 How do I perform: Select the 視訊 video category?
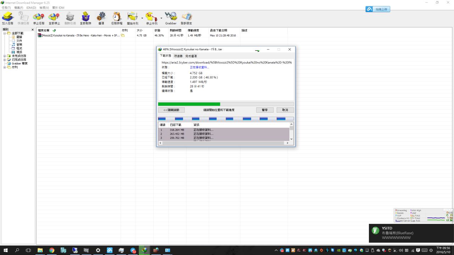(x=19, y=52)
